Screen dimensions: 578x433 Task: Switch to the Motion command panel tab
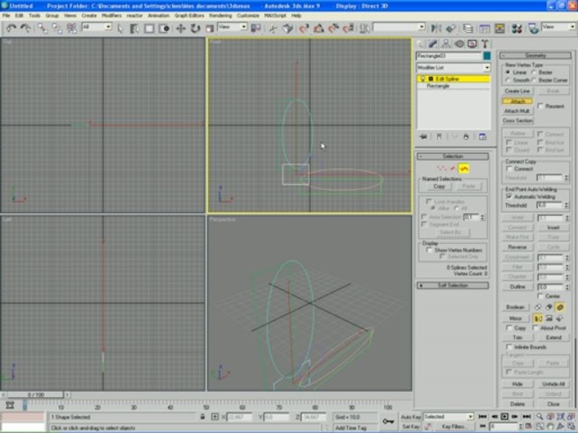pos(459,44)
